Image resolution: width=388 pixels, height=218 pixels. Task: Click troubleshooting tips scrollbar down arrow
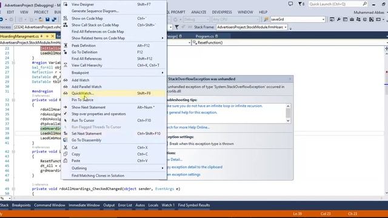pyautogui.click(x=288, y=121)
